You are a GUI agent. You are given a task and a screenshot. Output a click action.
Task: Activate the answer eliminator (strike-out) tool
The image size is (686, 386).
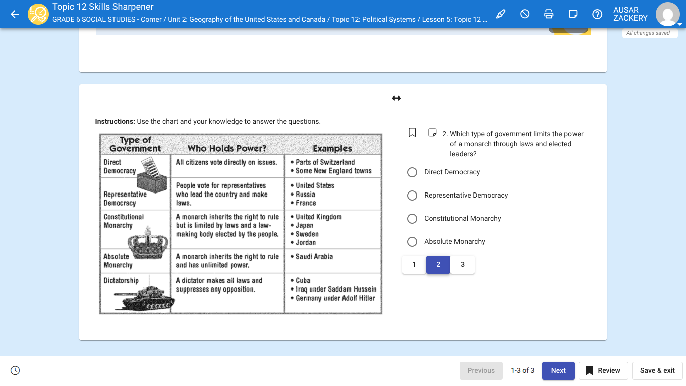pos(525,14)
